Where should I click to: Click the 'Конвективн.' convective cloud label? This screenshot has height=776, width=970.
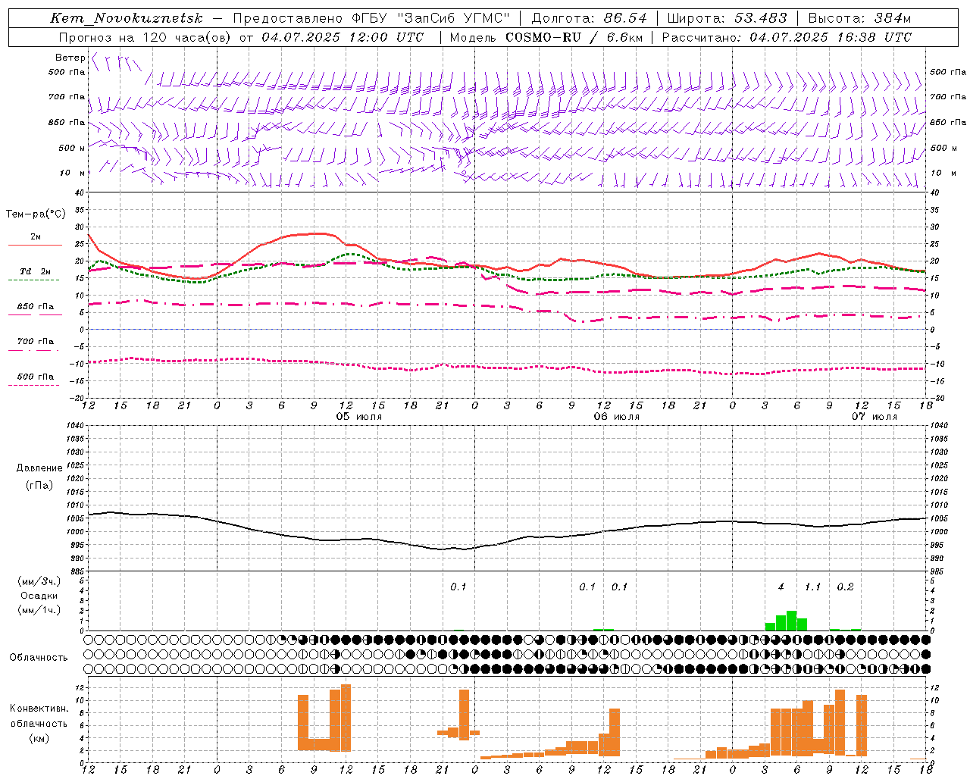click(x=39, y=709)
